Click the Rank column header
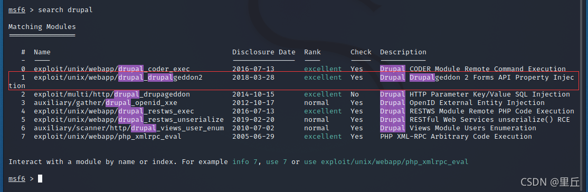The width and height of the screenshot is (588, 192). click(312, 52)
